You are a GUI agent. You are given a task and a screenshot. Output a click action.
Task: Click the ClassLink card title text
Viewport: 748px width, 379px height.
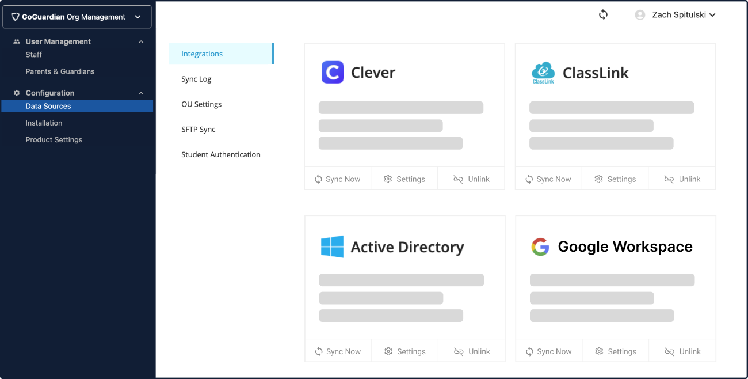tap(596, 73)
